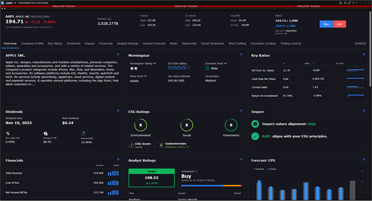Click the Total Revenue trend bars
Viewport: 372px width, 201px height.
[x=113, y=173]
